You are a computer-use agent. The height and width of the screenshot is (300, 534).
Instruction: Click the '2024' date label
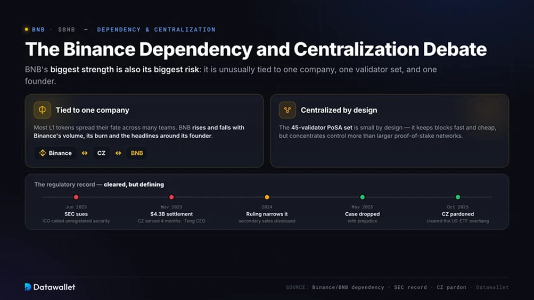coord(267,207)
